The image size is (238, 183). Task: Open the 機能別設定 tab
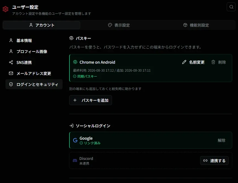196,25
